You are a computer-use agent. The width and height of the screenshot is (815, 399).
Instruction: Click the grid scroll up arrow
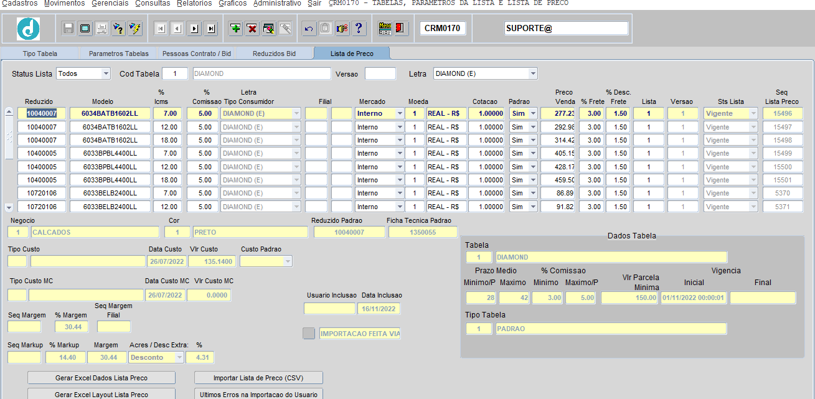coord(9,112)
